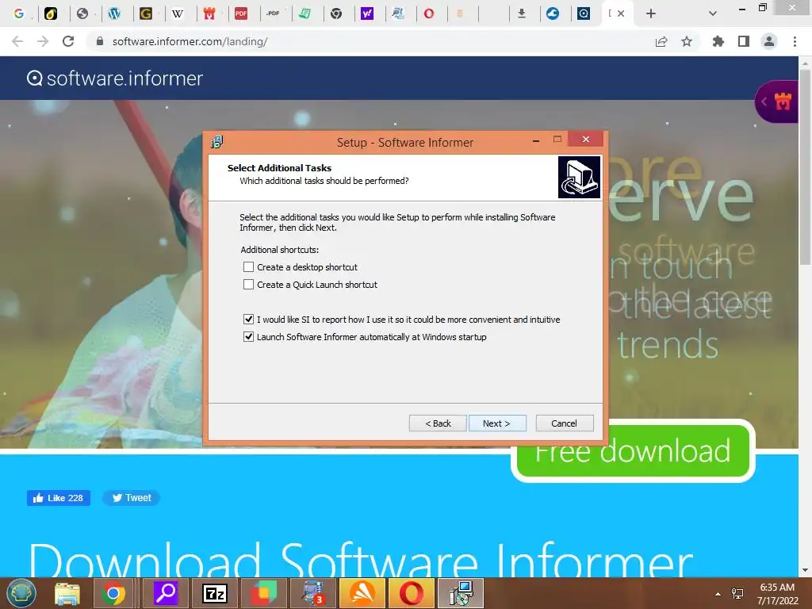Switch to the red castle icon tab
Image resolution: width=812 pixels, height=609 pixels.
pyautogui.click(x=209, y=13)
